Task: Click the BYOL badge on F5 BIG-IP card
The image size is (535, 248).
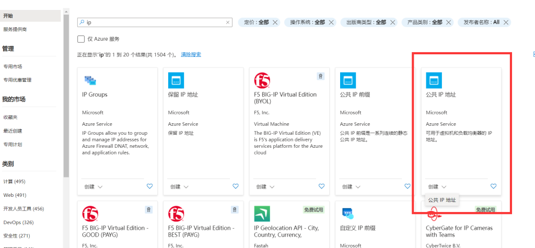Action: point(320,76)
